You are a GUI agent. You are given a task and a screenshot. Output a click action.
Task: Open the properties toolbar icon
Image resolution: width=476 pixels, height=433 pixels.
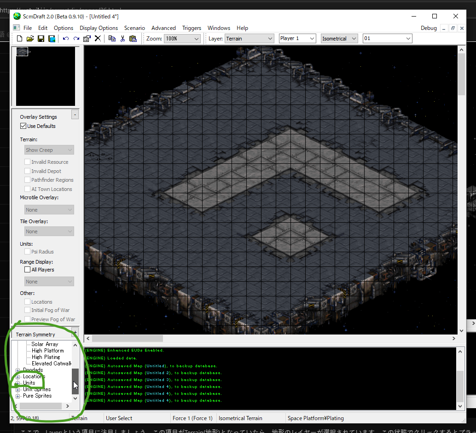87,39
